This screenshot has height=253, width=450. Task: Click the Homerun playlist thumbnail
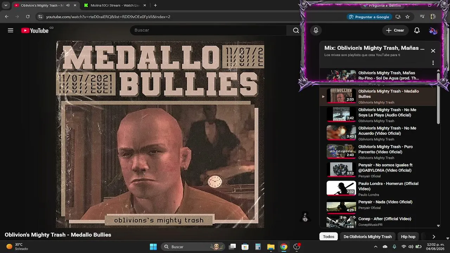point(341,188)
